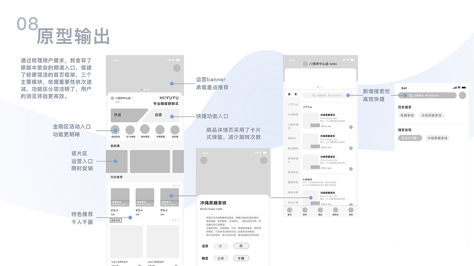Viewport: 474px width, 266px height.
Task: Open 更多 next to 为你推荐 section
Action: 176,185
